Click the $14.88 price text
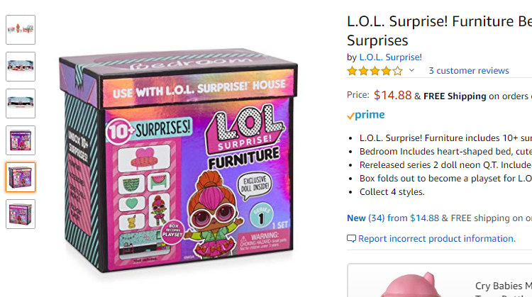 point(392,95)
